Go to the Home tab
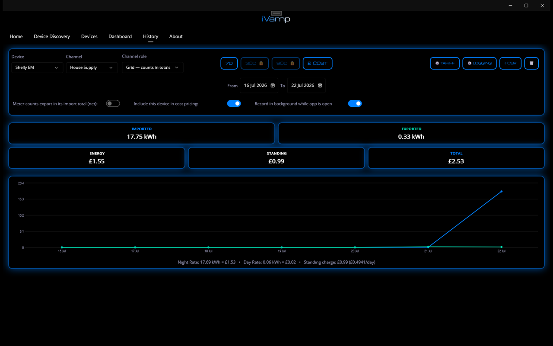This screenshot has width=553, height=346. point(16,36)
